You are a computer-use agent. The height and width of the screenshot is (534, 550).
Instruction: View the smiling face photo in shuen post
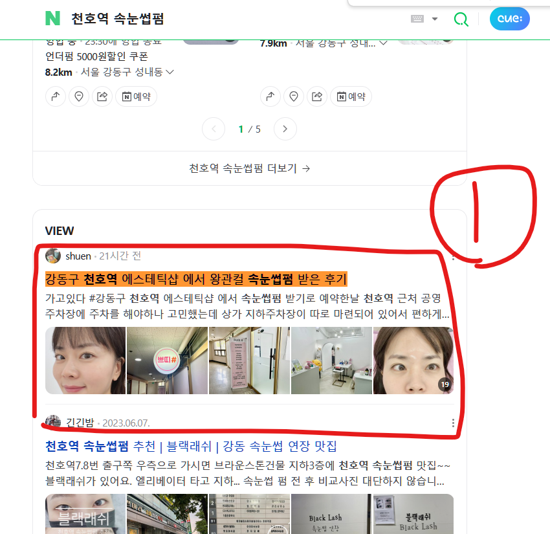click(85, 361)
